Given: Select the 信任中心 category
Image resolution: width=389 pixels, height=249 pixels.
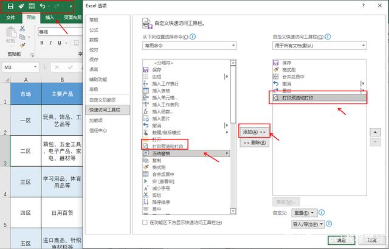Looking at the screenshot, I should coord(108,130).
